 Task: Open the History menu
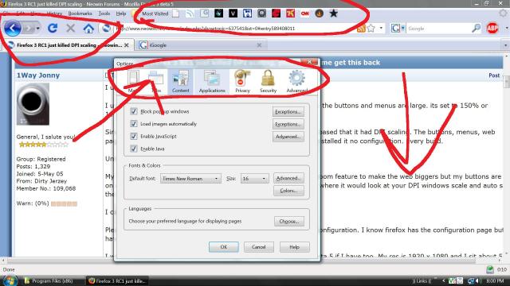click(x=54, y=14)
